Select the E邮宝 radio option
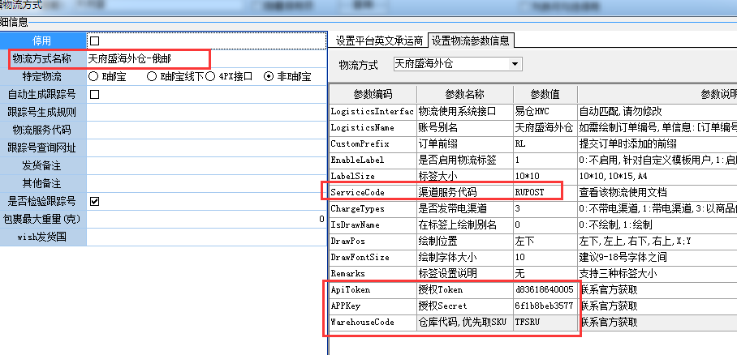This screenshot has height=355, width=737. pyautogui.click(x=94, y=76)
